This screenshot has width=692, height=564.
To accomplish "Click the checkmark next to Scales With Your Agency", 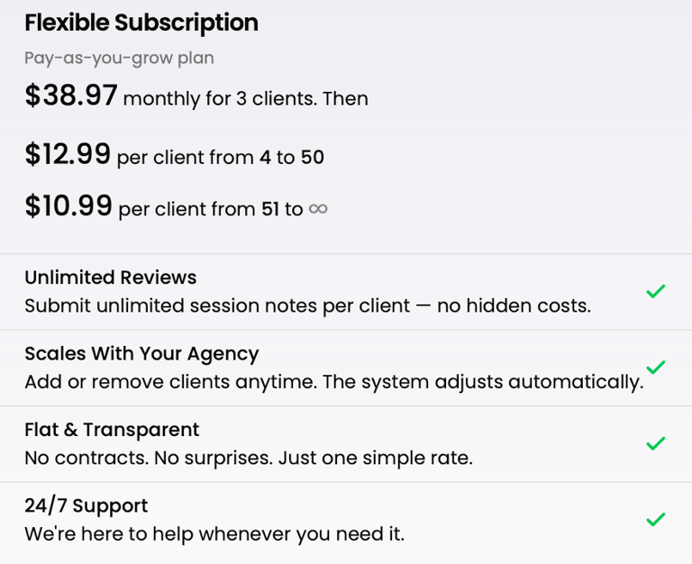I will 655,368.
